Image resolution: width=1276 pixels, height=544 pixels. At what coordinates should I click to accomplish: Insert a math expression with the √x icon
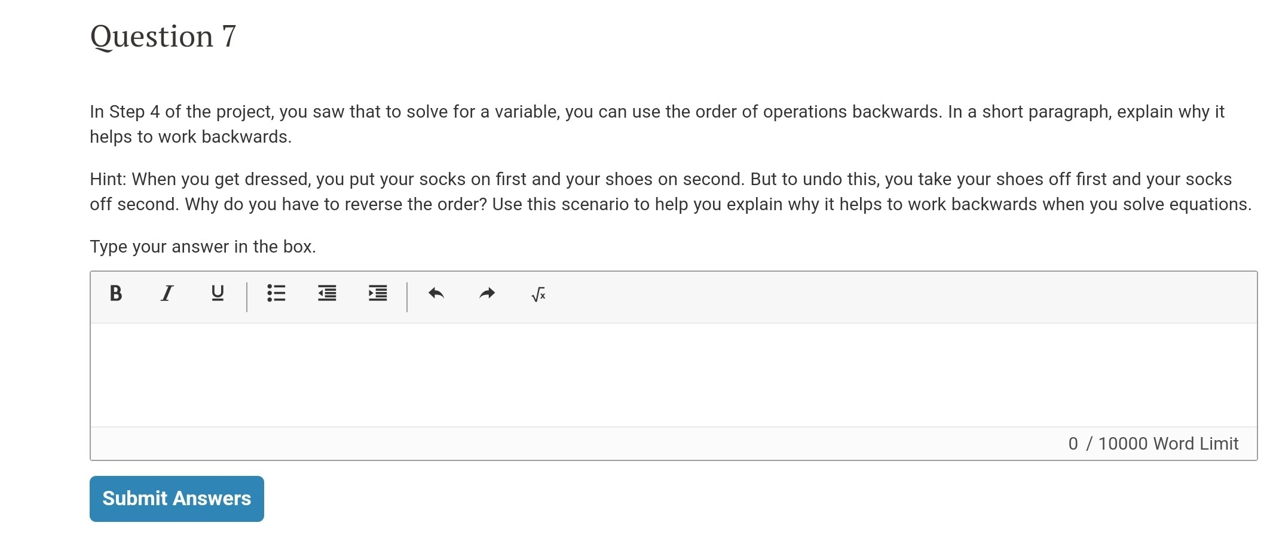click(x=537, y=294)
